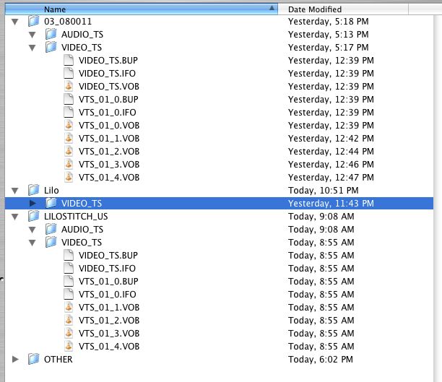The width and height of the screenshot is (442, 382).
Task: Select file name VTS_01_0.VOB
Action: click(109, 126)
